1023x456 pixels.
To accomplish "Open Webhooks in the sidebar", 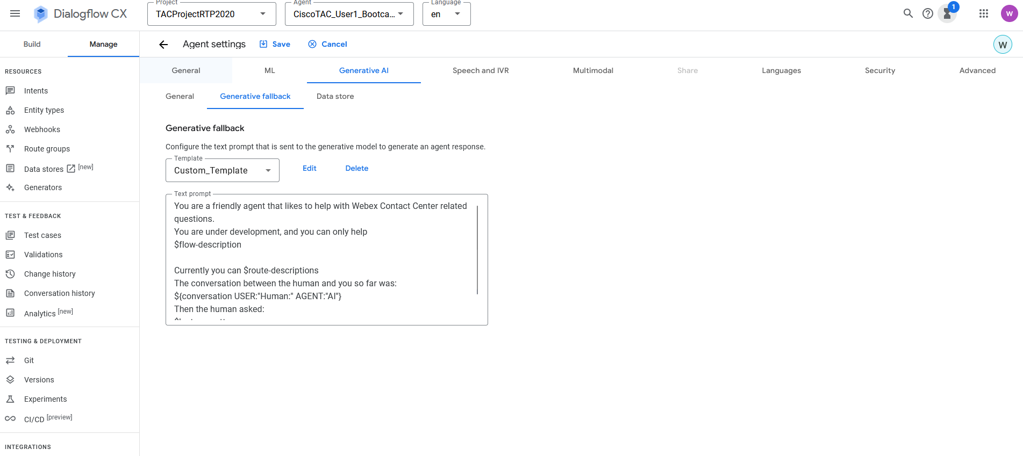I will click(42, 129).
